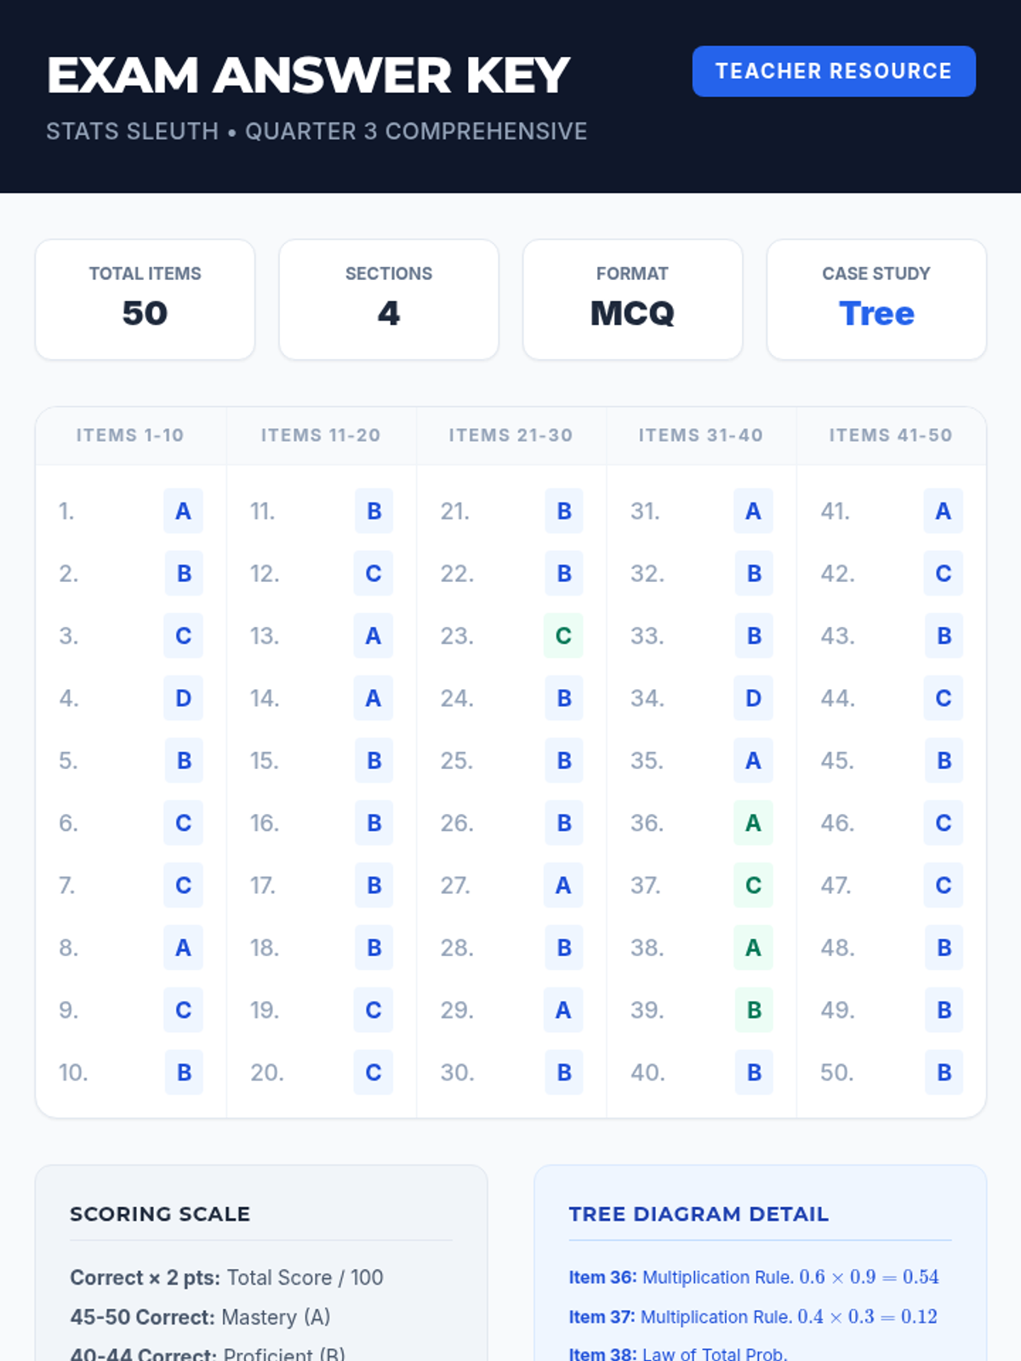Select green answer A for item 36
Viewport: 1021px width, 1361px height.
tap(753, 823)
